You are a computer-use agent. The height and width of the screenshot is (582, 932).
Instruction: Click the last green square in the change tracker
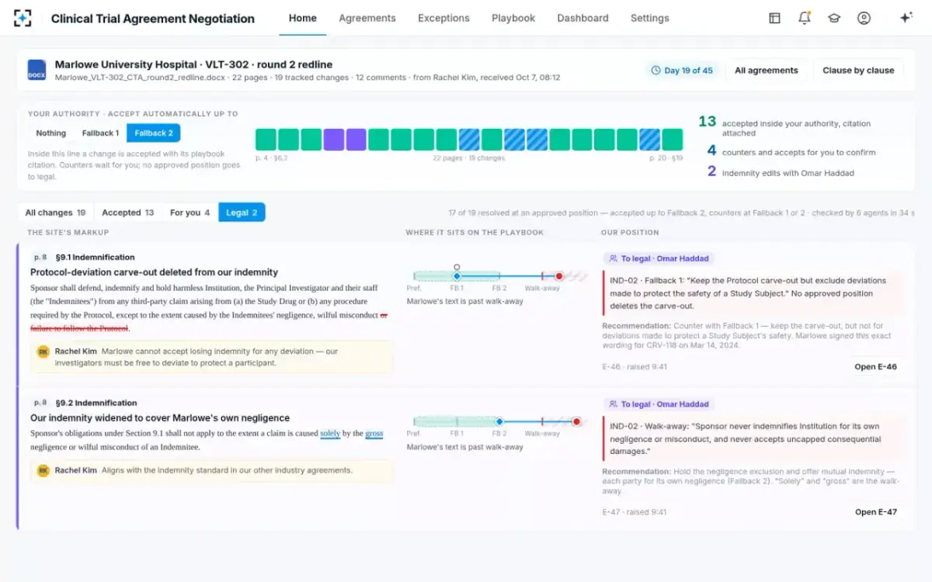pos(673,140)
